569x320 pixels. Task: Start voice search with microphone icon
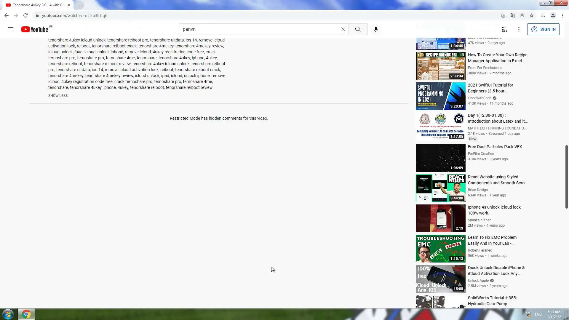(375, 29)
